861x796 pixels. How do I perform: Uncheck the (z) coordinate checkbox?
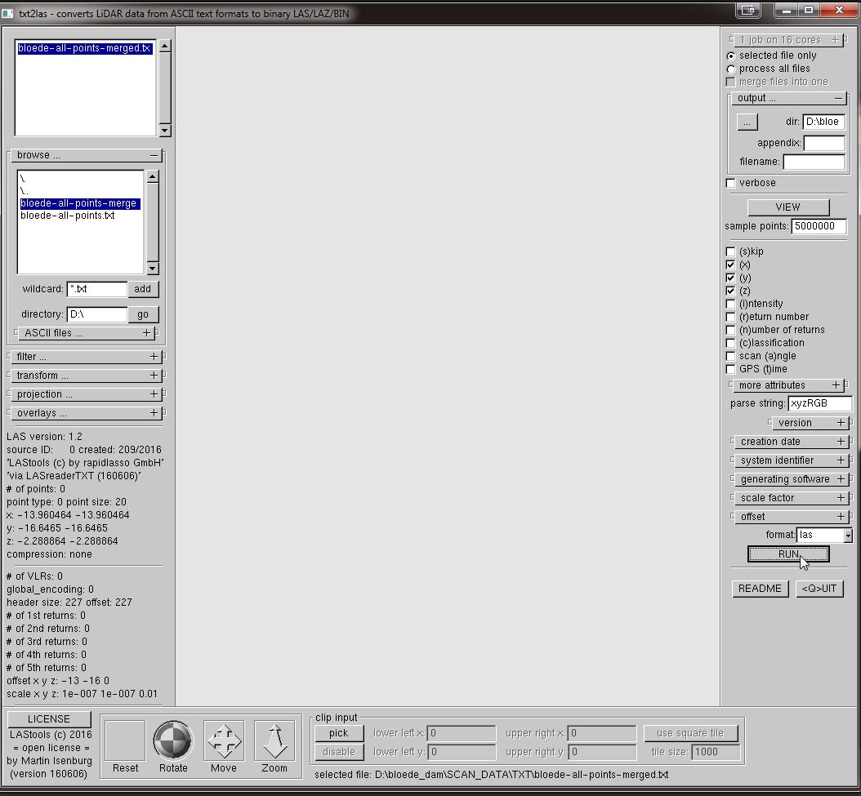730,291
